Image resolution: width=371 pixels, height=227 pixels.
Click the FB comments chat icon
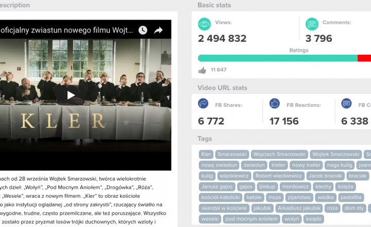(346, 103)
